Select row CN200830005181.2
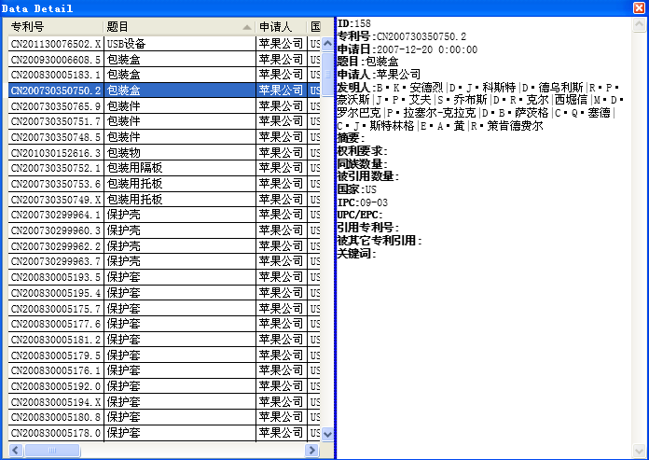 (x=165, y=340)
